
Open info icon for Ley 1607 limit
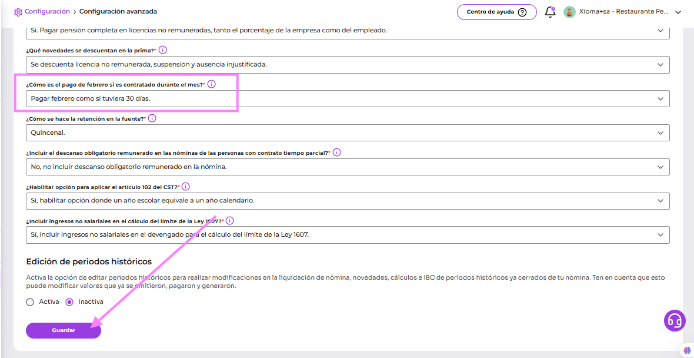230,221
